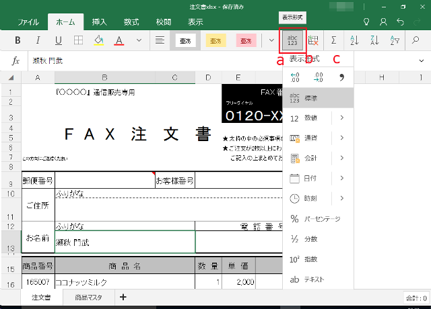Open the cell borders tool
Image resolution: width=431 pixels, height=309 pixels.
78,40
